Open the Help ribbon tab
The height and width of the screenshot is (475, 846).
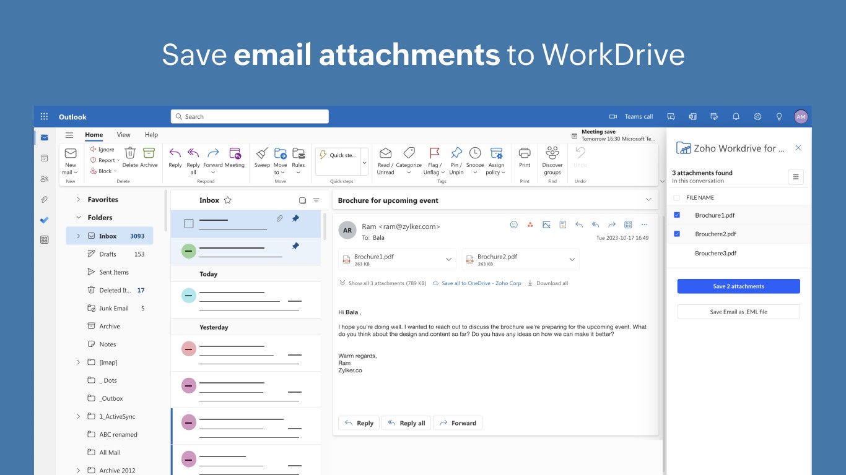[x=151, y=135]
